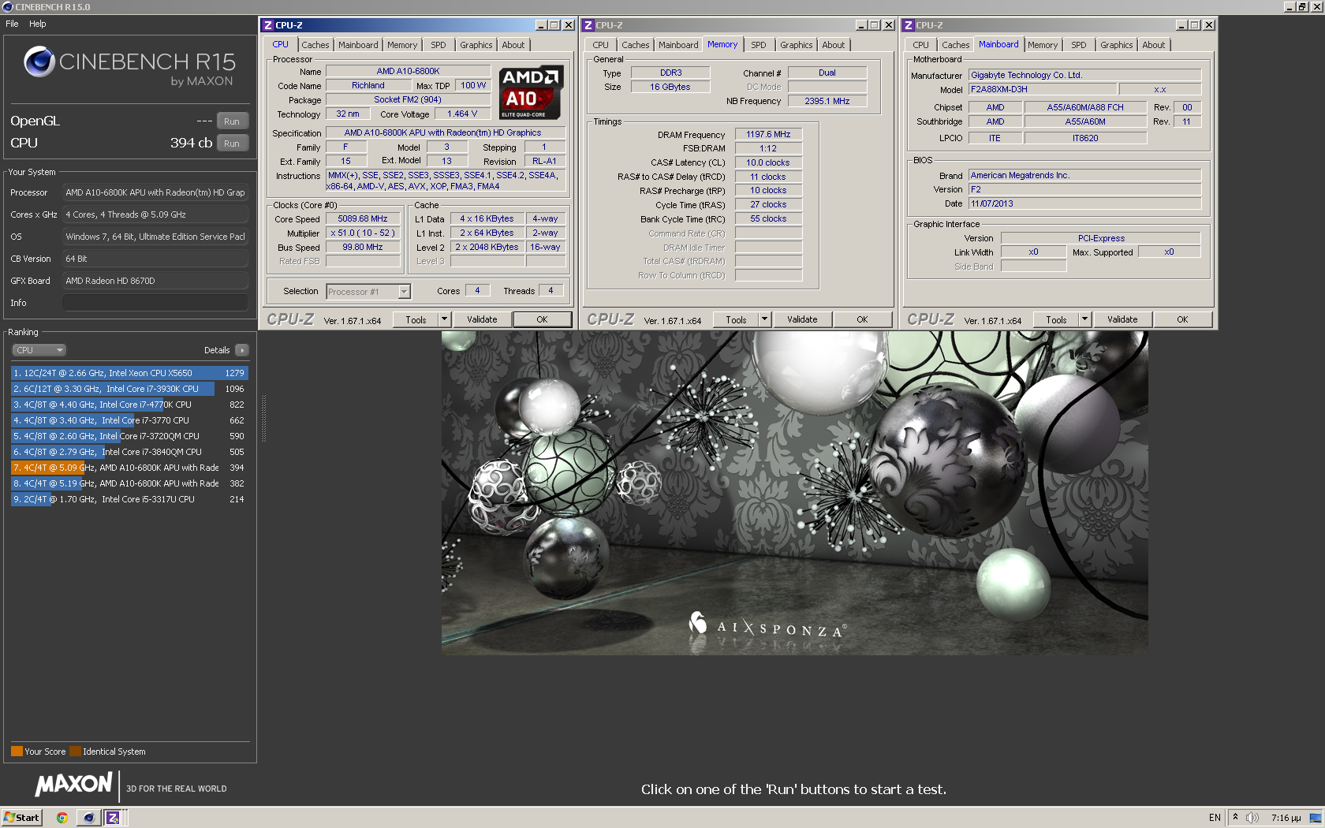
Task: Select ranking row Intel Core i5-3317U
Action: [x=130, y=499]
